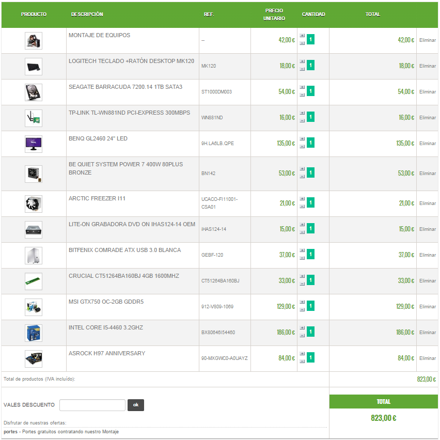
Task: Increase quantity of Crucial 4GB RAM
Action: tap(302, 276)
